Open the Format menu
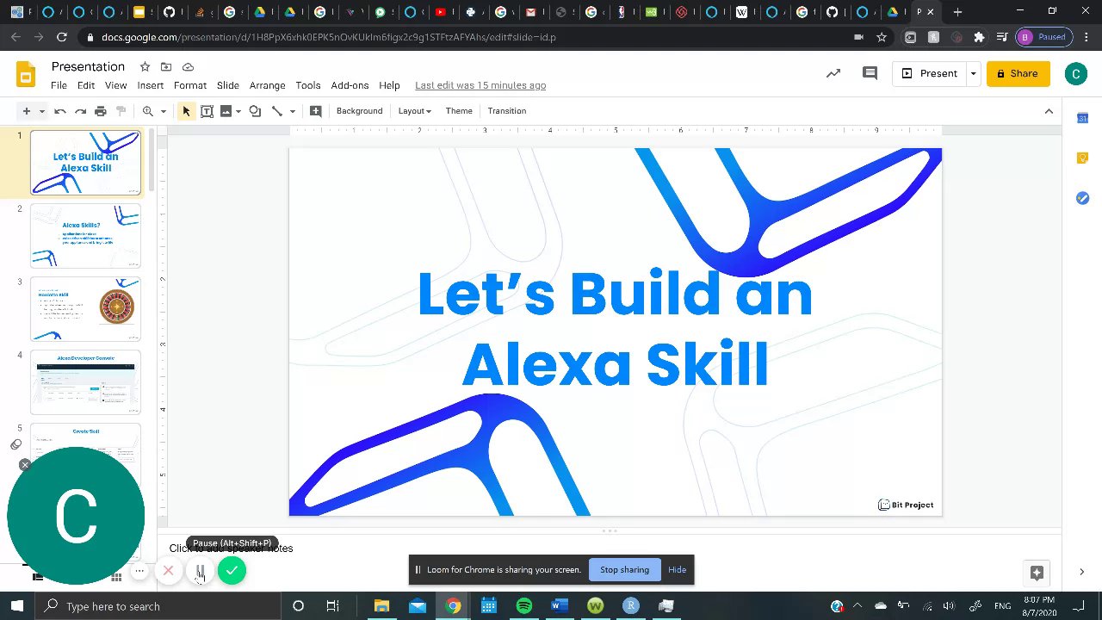This screenshot has width=1102, height=620. point(190,85)
